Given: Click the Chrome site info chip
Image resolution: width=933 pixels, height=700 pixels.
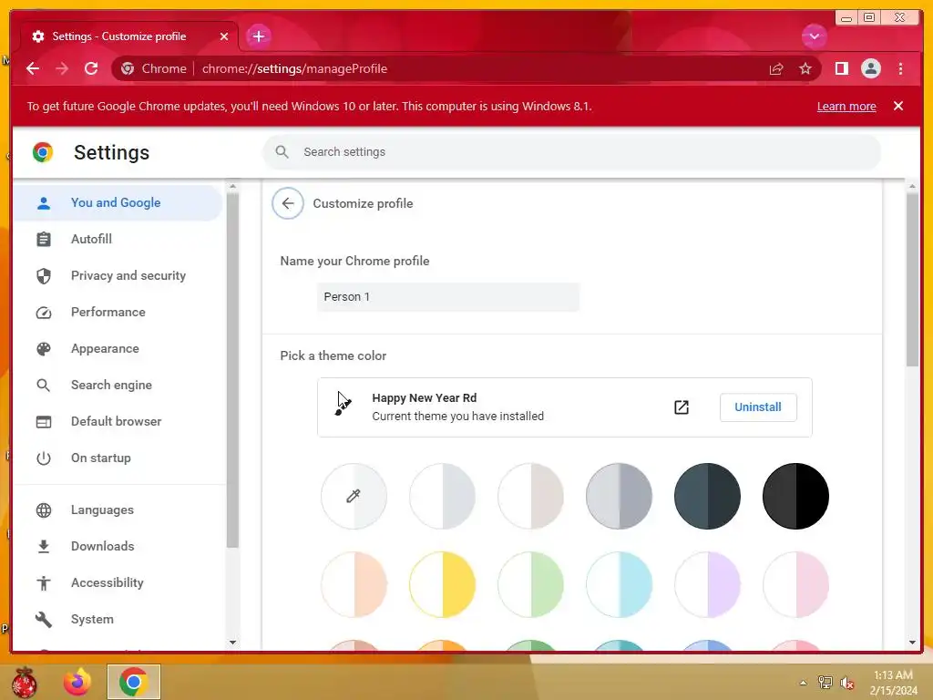Looking at the screenshot, I should point(153,68).
